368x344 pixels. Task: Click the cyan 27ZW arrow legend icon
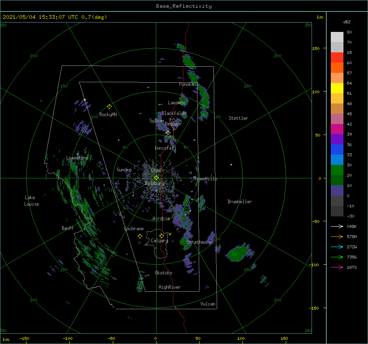click(x=337, y=247)
